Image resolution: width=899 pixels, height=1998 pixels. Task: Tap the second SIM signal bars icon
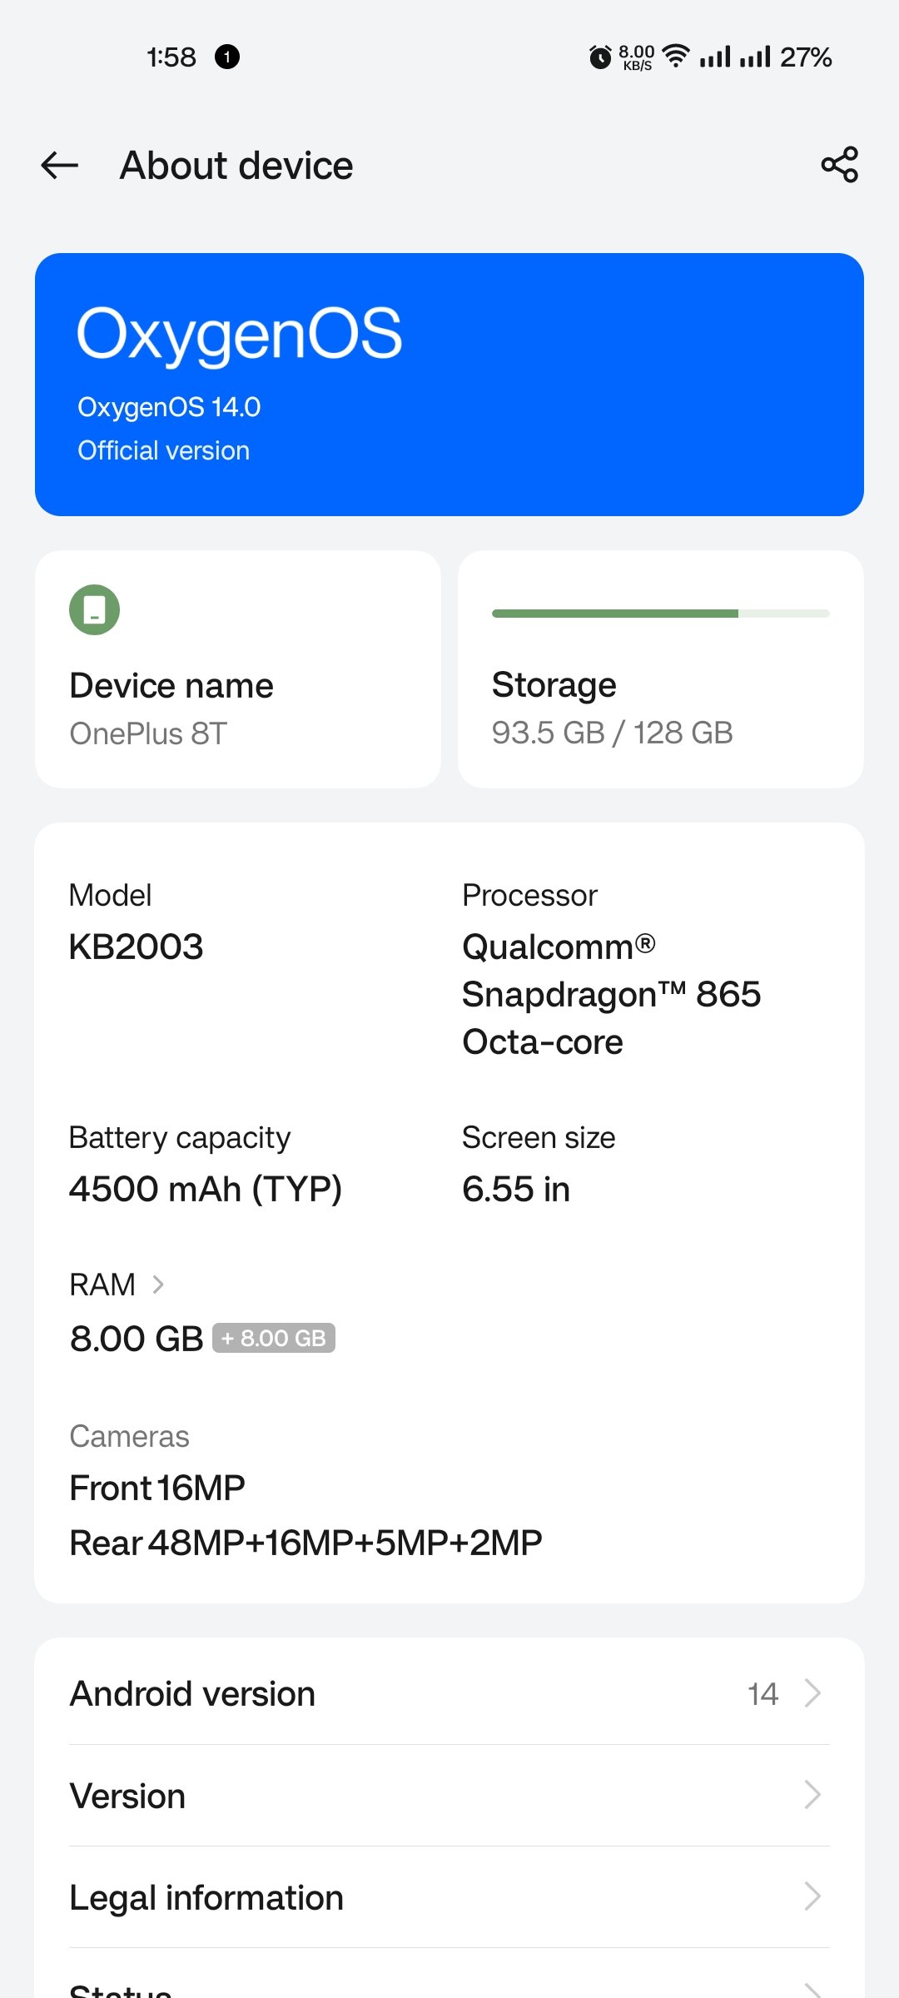pos(755,57)
